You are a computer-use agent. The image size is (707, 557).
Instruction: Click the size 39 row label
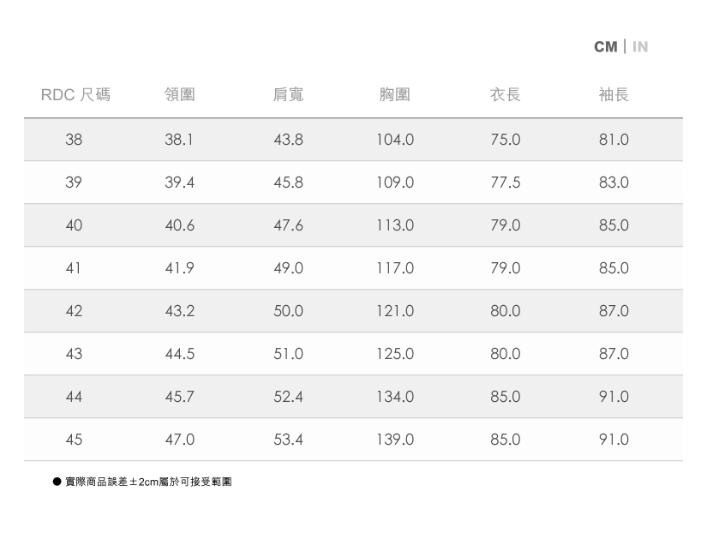point(74,183)
